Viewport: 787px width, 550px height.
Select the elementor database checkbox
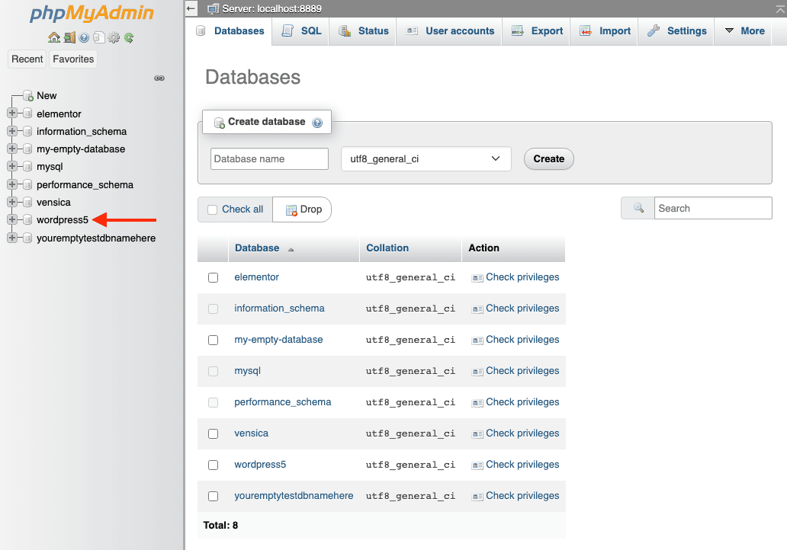(x=214, y=278)
